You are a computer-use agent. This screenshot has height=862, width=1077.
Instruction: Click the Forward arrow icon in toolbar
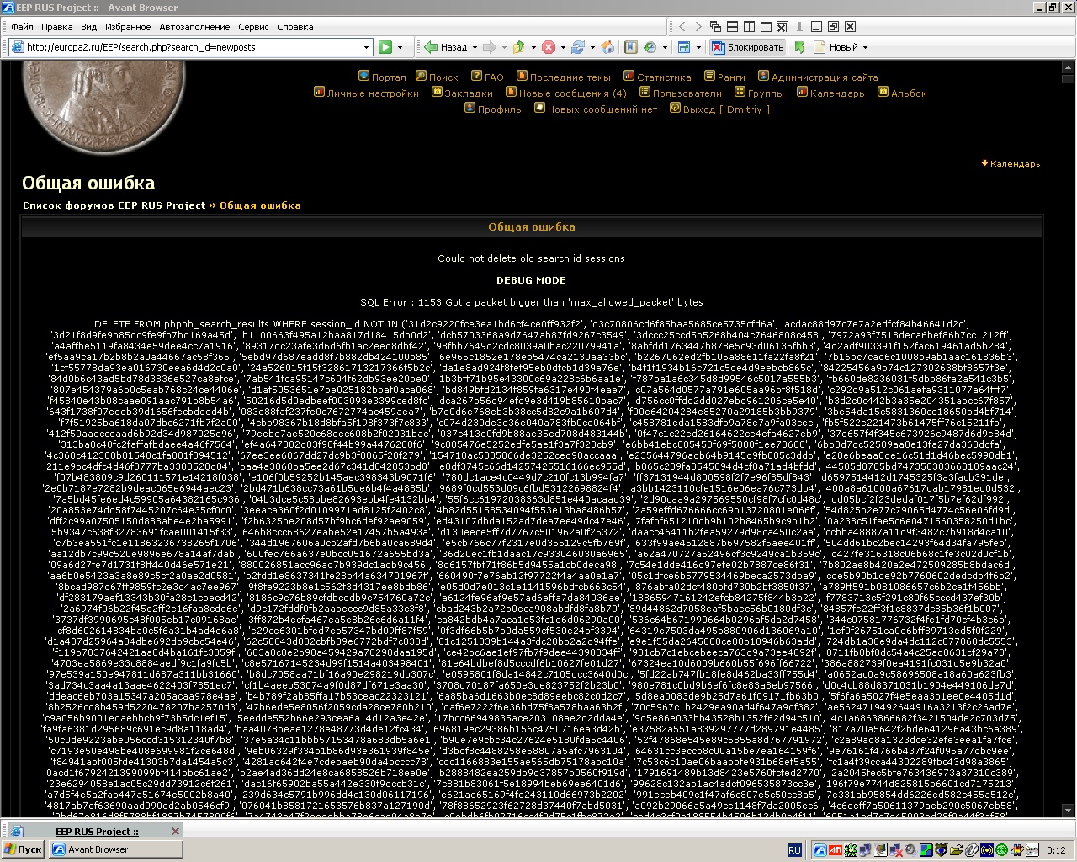[x=490, y=47]
